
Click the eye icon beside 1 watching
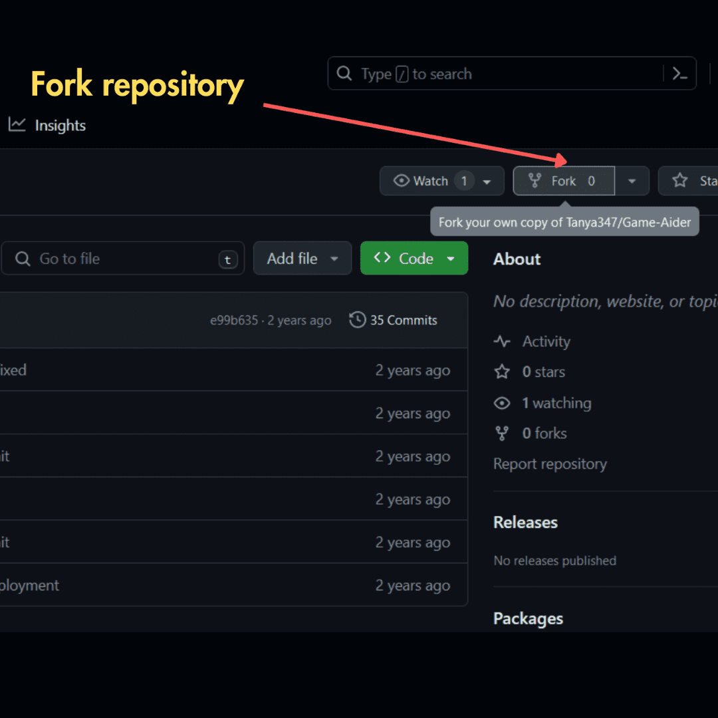(502, 403)
